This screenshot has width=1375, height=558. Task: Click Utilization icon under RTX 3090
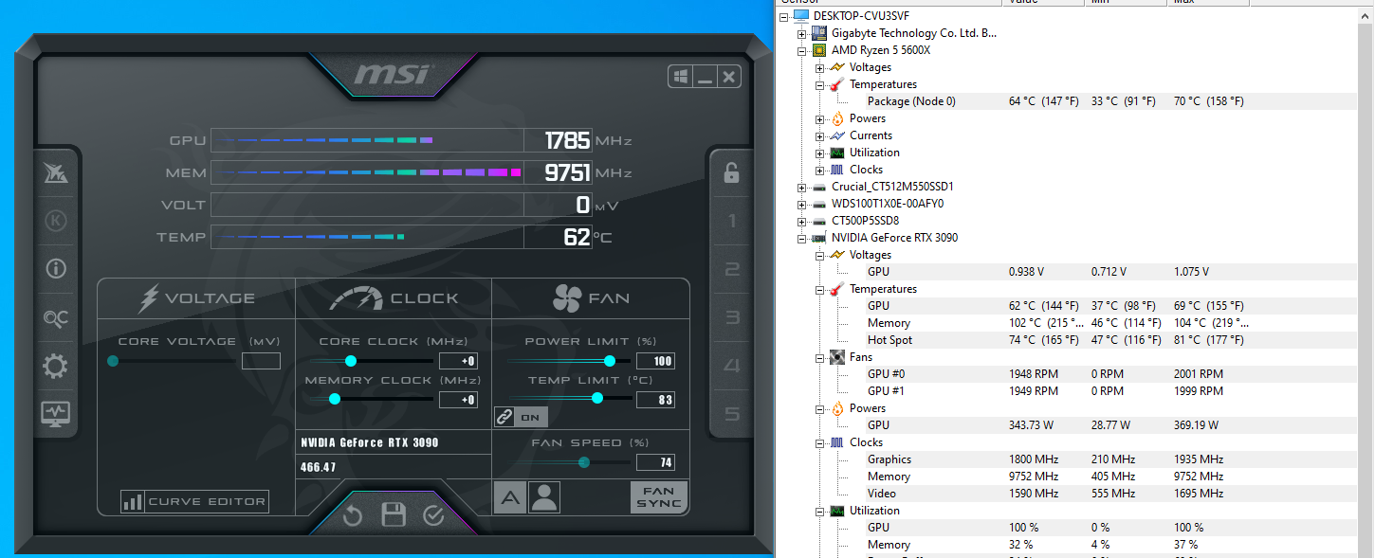click(836, 511)
